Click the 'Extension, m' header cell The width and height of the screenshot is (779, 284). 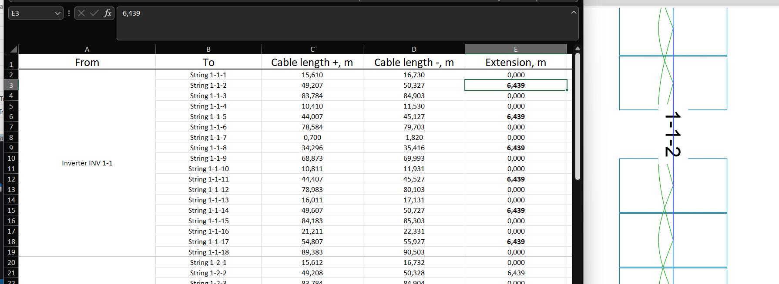pos(516,62)
